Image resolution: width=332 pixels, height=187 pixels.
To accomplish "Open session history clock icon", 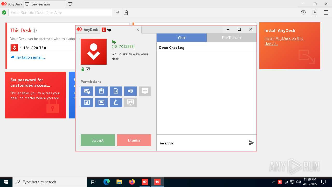I will (x=303, y=12).
